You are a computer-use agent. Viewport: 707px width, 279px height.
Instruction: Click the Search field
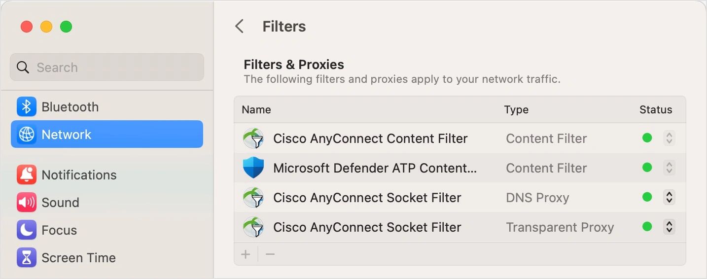click(x=107, y=67)
